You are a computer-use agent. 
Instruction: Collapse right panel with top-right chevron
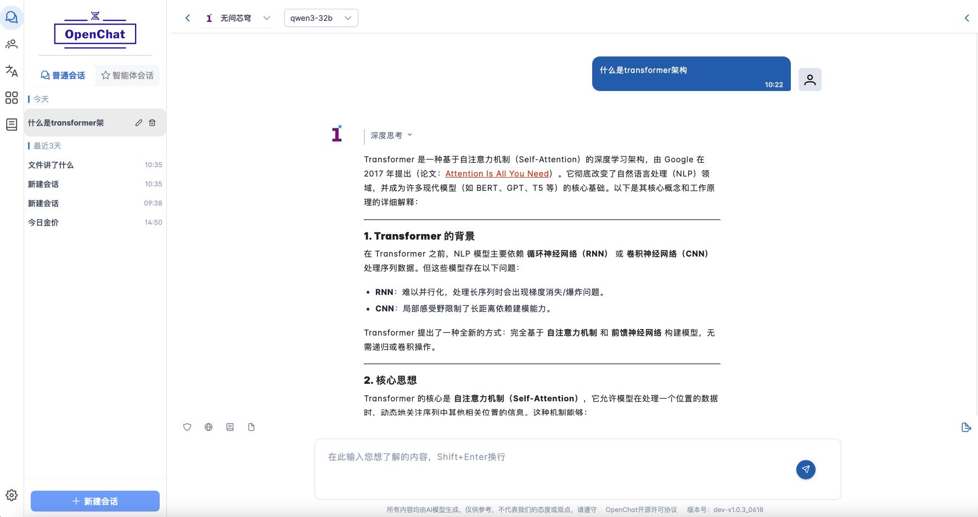coord(967,18)
